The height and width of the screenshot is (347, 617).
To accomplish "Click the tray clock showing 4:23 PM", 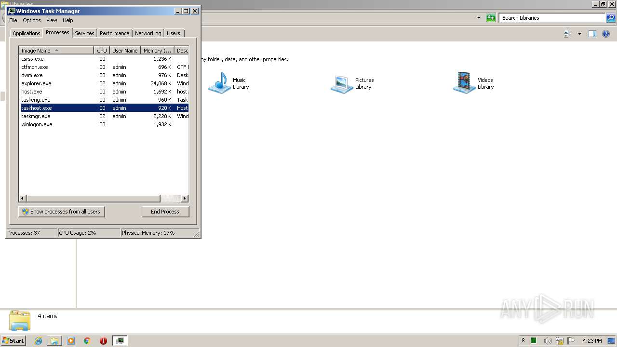I will 592,341.
